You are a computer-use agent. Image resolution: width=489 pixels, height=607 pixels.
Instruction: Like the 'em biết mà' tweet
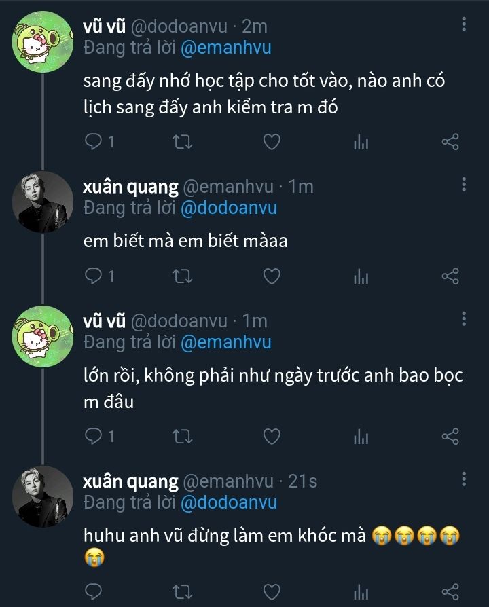[272, 276]
